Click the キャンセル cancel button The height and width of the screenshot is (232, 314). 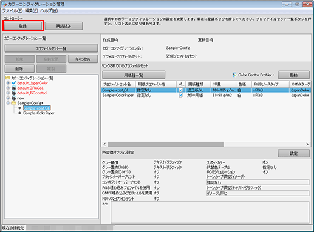83,59
